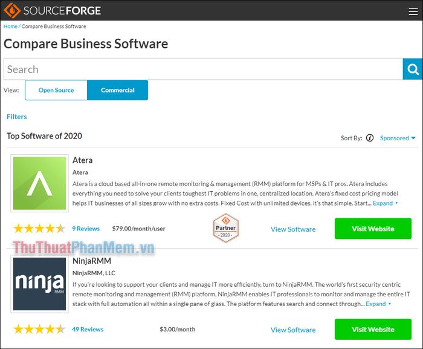Image resolution: width=423 pixels, height=349 pixels.
Task: Click View Software for NinjaRMM
Action: click(293, 330)
